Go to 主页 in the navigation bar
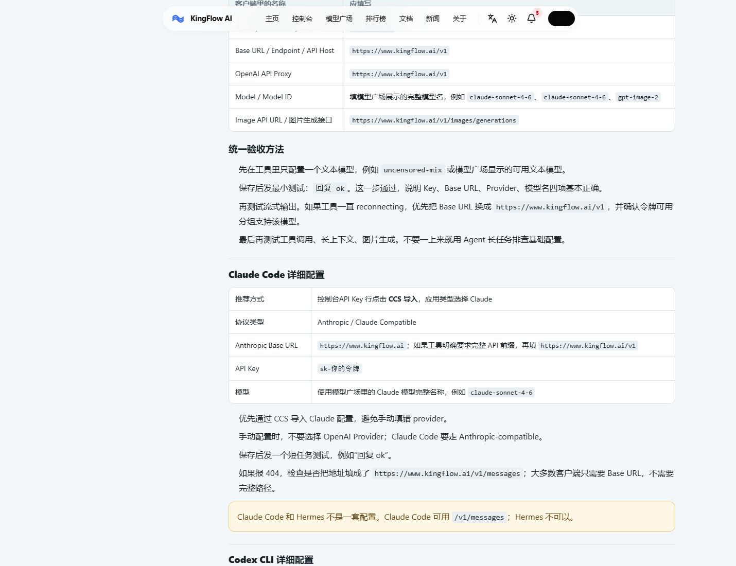 [x=272, y=19]
